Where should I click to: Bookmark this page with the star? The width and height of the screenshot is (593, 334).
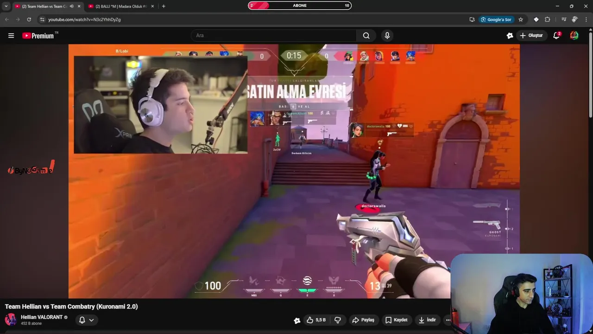click(x=521, y=19)
